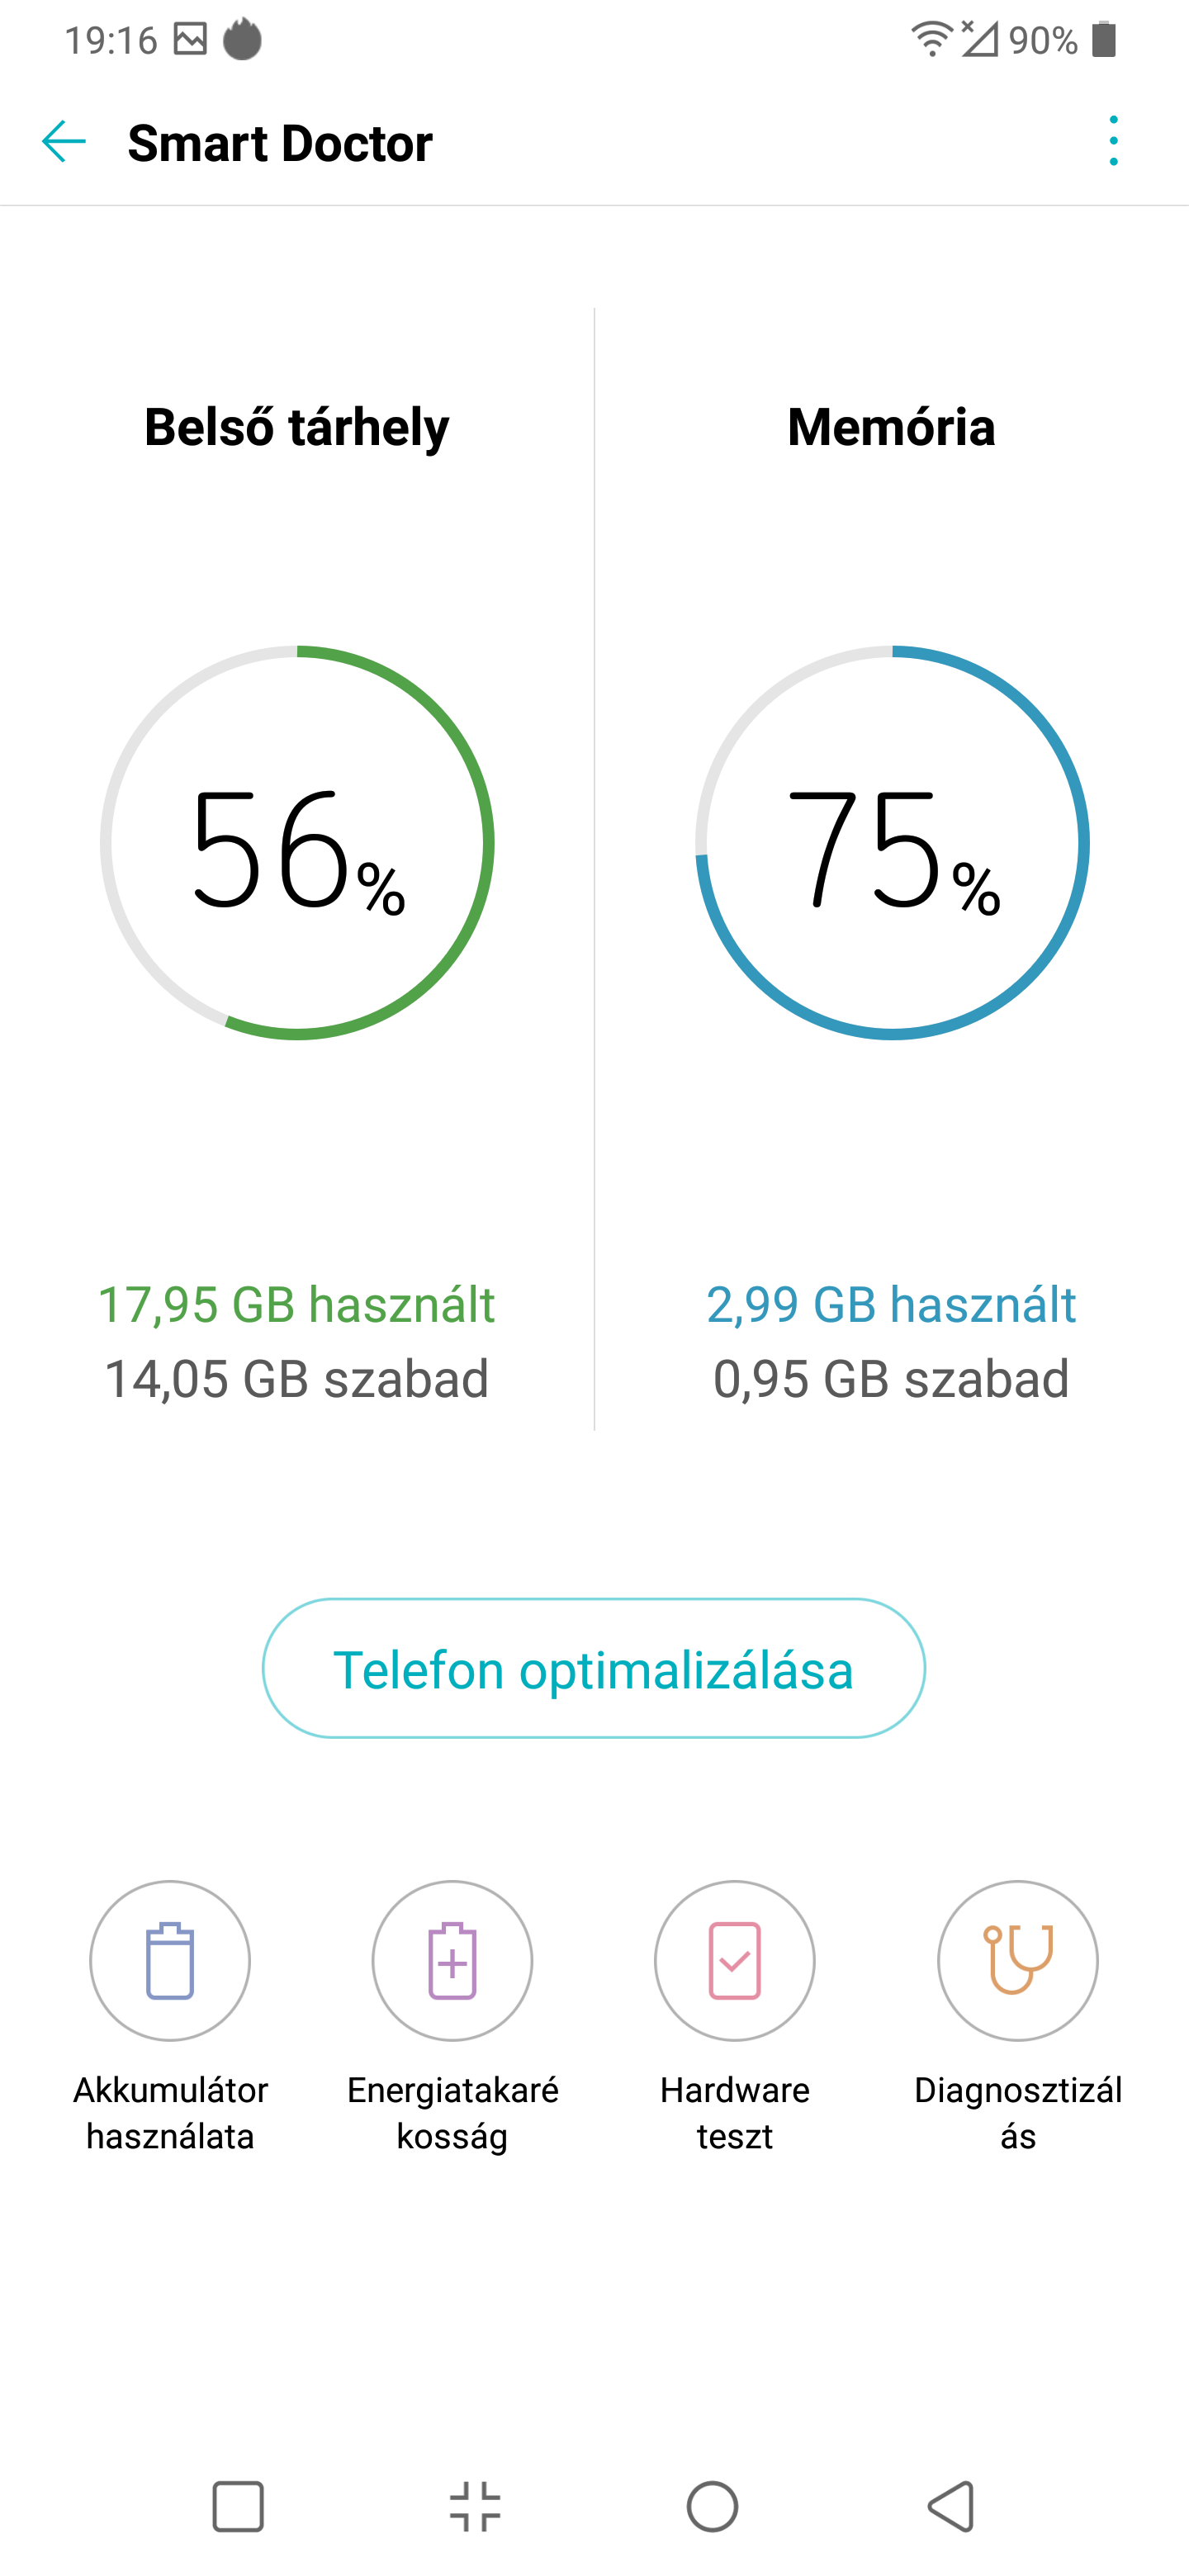Image resolution: width=1189 pixels, height=2576 pixels.
Task: Open the Memória section heading
Action: coord(891,427)
